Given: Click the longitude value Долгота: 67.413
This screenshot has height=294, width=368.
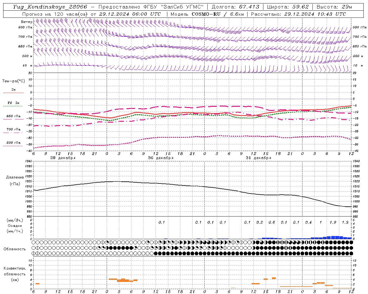Looking at the screenshot, I should (235, 7).
